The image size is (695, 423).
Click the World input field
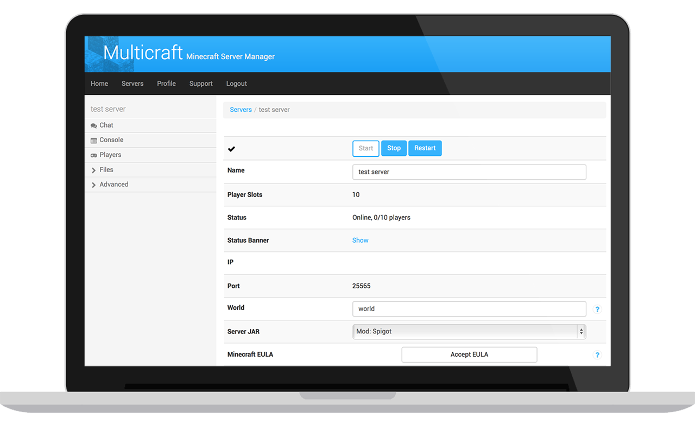point(469,309)
